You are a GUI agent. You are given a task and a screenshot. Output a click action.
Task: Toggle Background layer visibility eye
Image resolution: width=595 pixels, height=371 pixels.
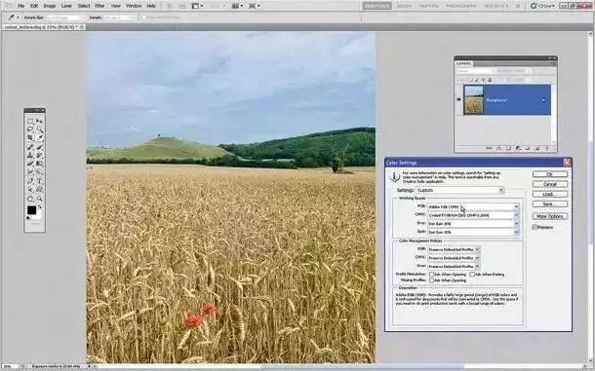tap(458, 99)
